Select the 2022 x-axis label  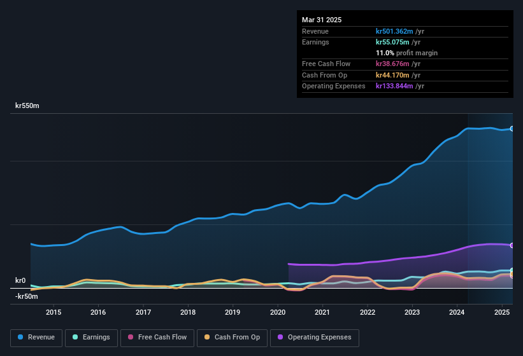[367, 312]
